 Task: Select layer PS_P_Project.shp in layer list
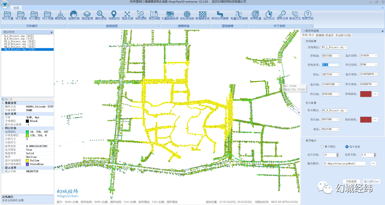tap(19, 44)
